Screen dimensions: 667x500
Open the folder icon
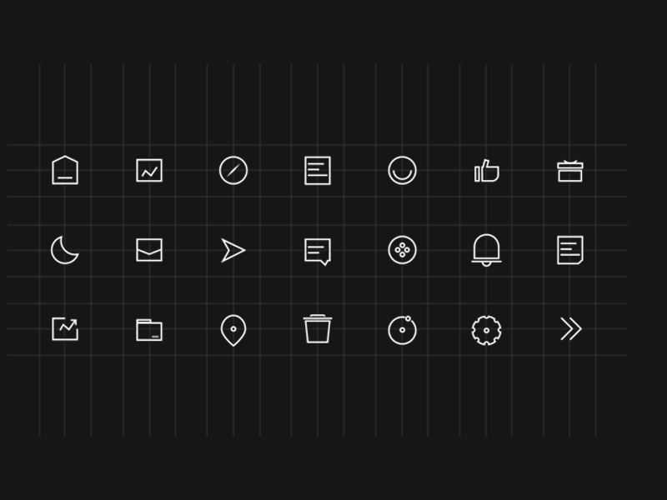(149, 330)
